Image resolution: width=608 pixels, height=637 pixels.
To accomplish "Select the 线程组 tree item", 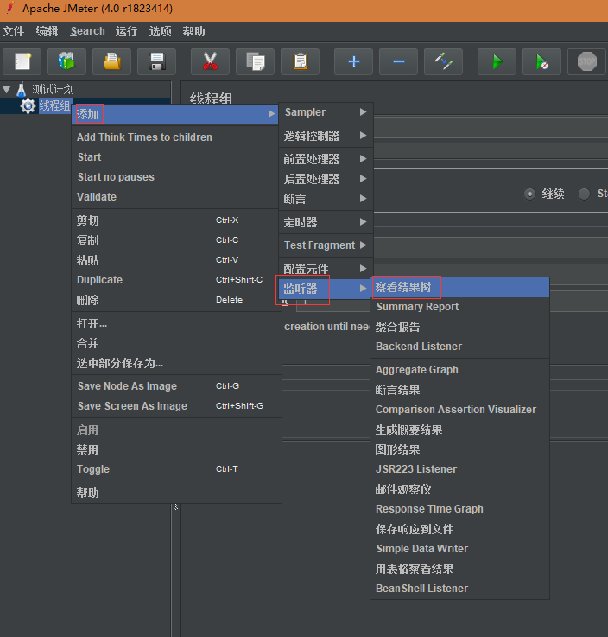I will tap(54, 106).
